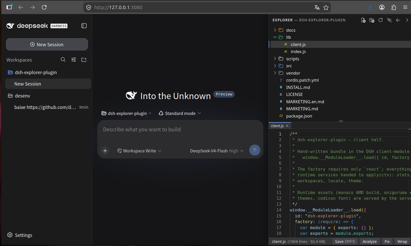Image resolution: width=411 pixels, height=246 pixels.
Task: Bookmark this page with the star icon
Action: 326,7
